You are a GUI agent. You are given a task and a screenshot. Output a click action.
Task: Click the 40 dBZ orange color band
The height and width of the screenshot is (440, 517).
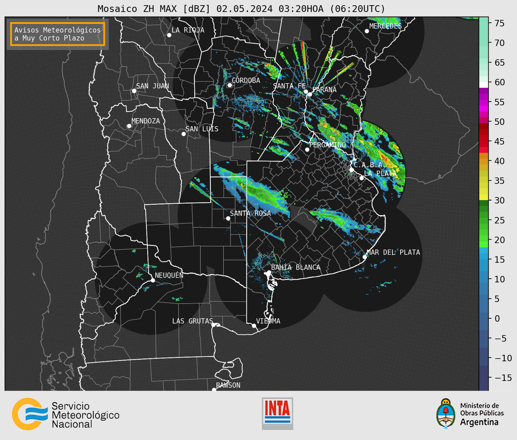click(484, 161)
